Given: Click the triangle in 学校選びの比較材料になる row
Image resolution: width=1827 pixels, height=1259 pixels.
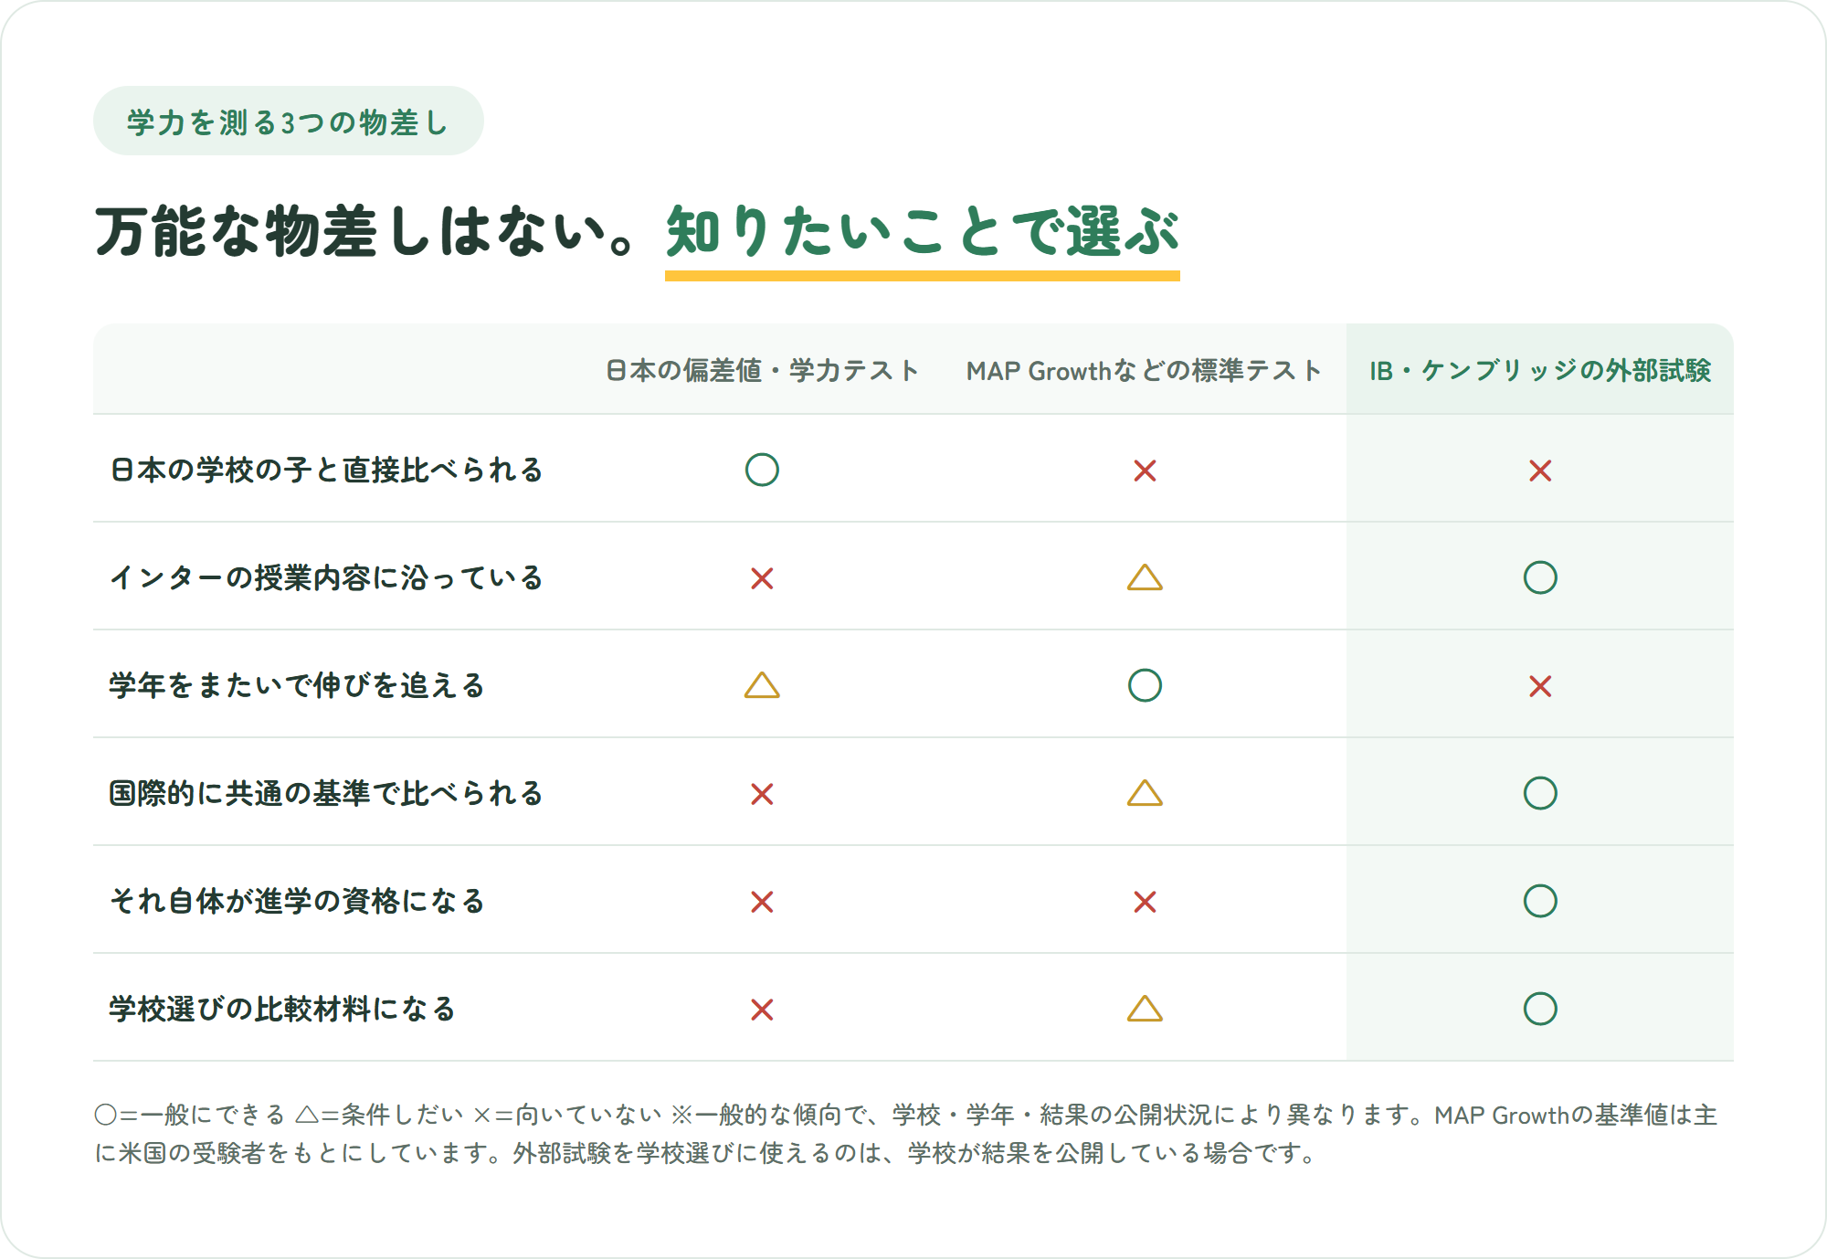Looking at the screenshot, I should [1145, 1009].
